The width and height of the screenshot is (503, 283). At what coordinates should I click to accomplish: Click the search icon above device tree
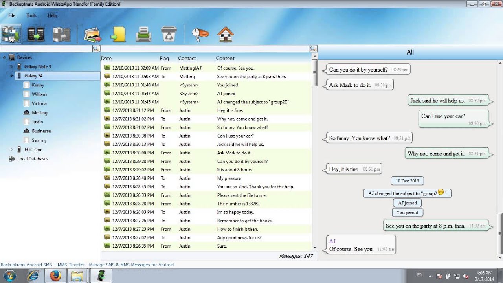[96, 49]
